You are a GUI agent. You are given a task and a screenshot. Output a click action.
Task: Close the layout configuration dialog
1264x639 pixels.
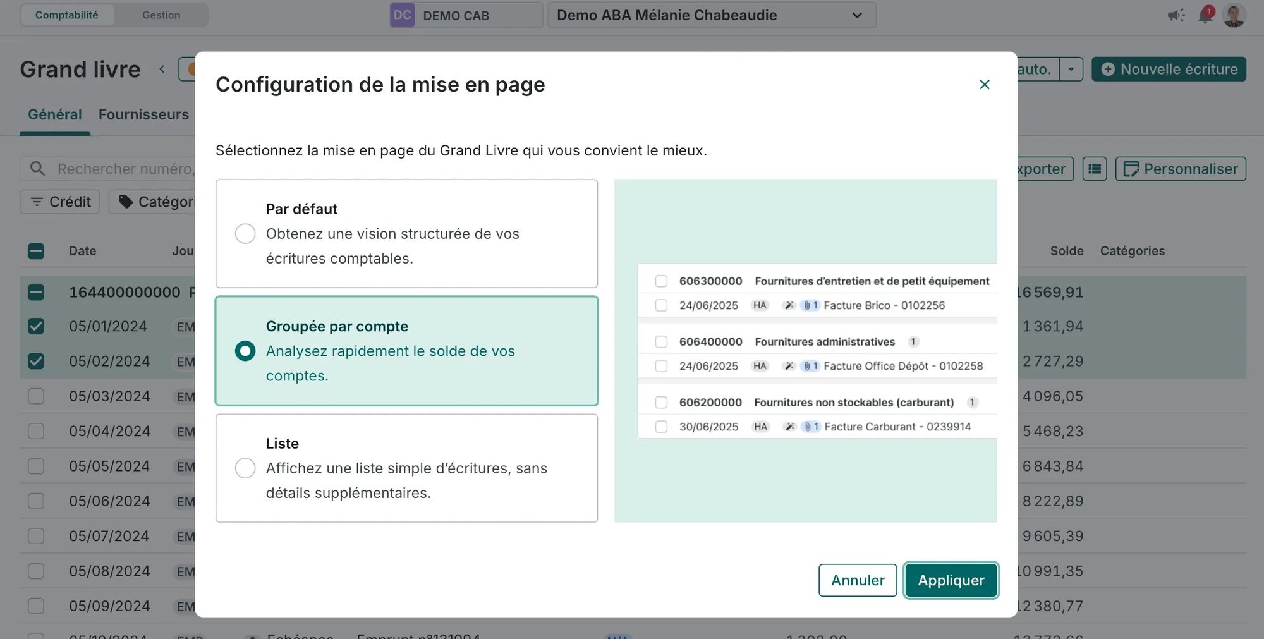(x=984, y=85)
